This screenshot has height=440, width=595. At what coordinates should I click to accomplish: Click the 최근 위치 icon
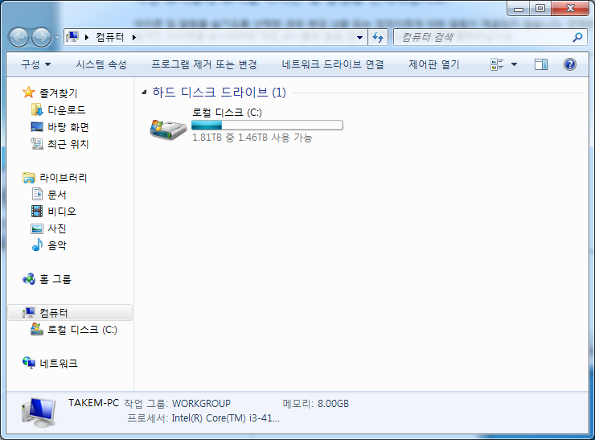tap(37, 143)
